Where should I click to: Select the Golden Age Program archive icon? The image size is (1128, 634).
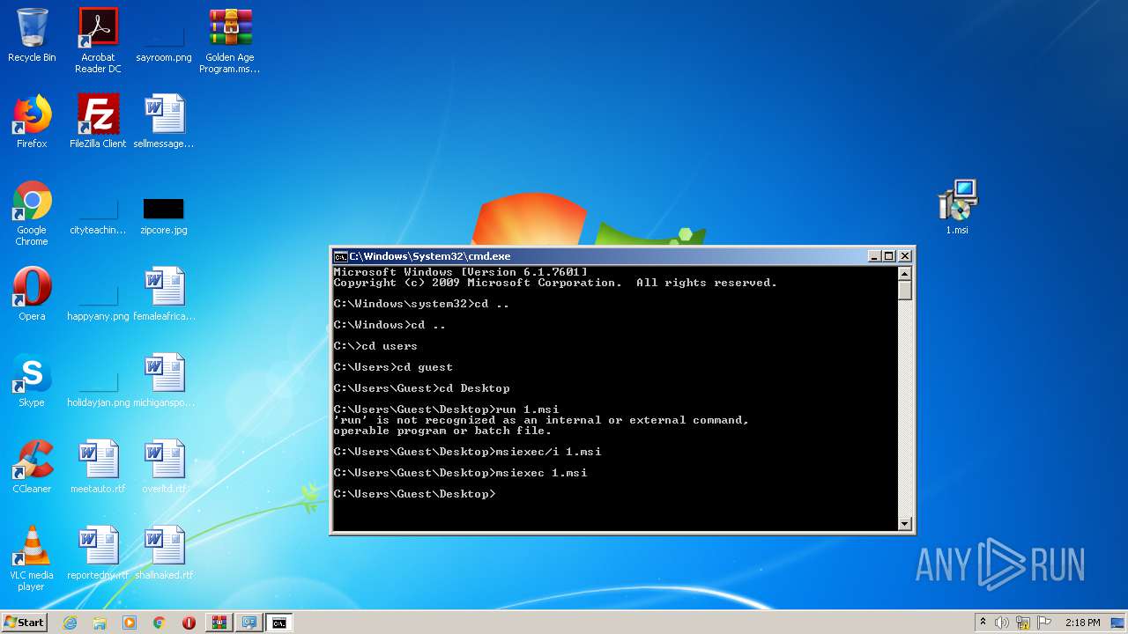tap(230, 41)
